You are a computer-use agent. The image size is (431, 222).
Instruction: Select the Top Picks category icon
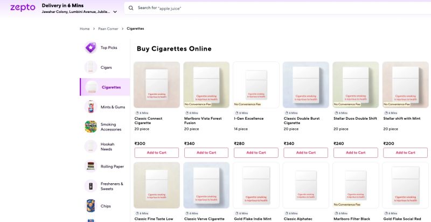coord(91,47)
